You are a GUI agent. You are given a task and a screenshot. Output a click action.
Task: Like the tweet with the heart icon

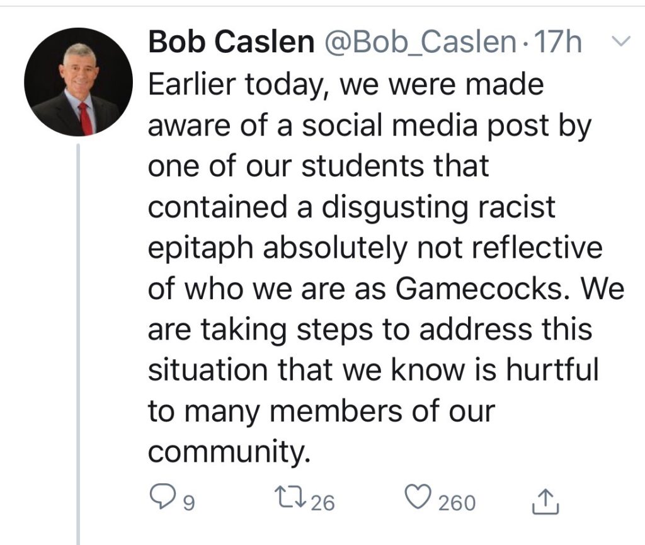(x=419, y=499)
